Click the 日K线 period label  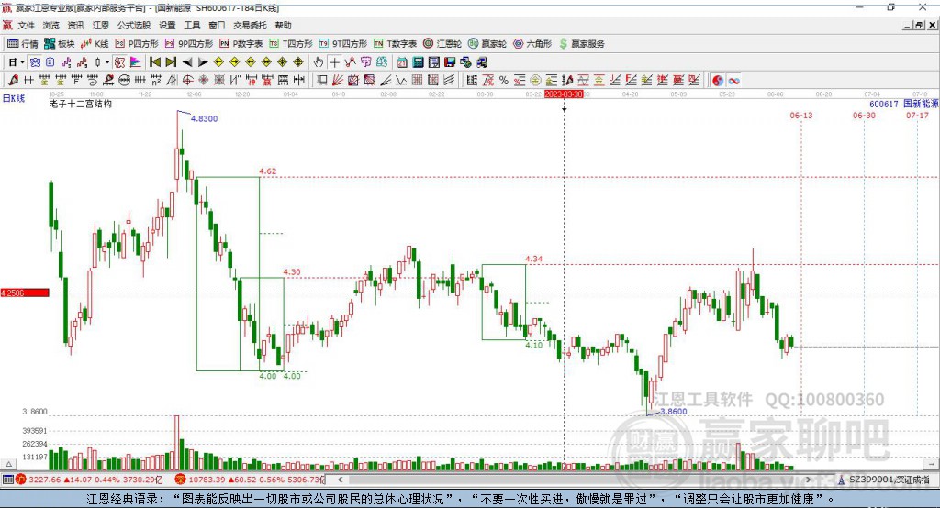pyautogui.click(x=14, y=98)
